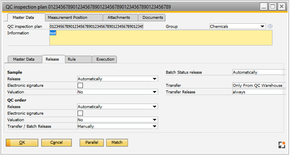290x156 pixels.
Task: Click the Cancel button
Action: click(56, 142)
